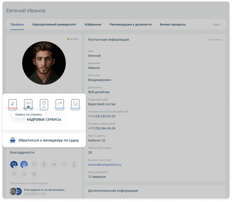
Task: Select the heart gratitude badge
Action: 14,165
